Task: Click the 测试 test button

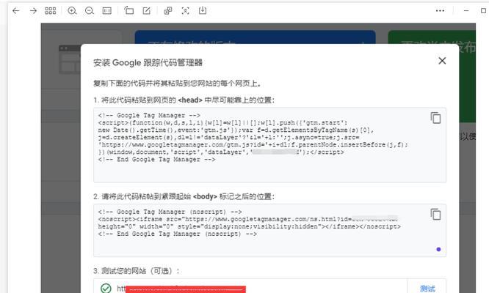Action: (427, 289)
